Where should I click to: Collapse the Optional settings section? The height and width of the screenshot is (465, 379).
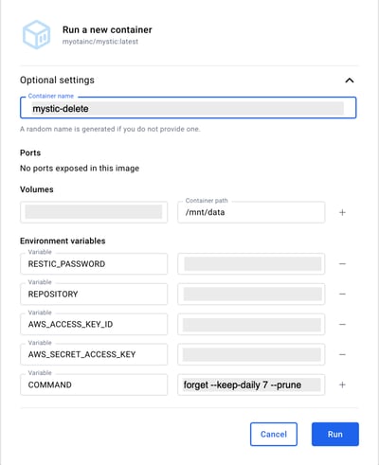350,80
